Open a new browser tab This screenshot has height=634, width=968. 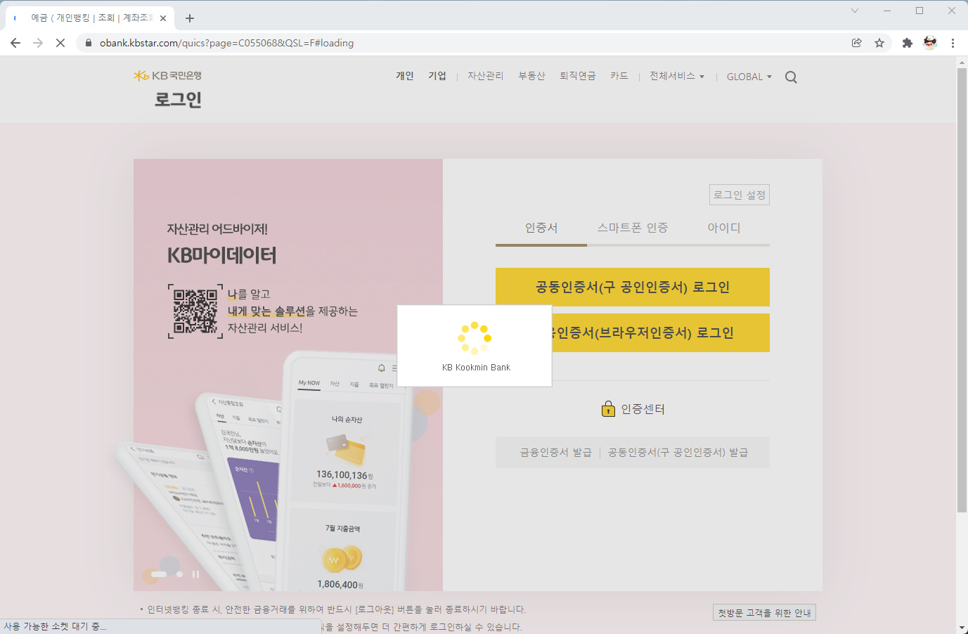[190, 18]
